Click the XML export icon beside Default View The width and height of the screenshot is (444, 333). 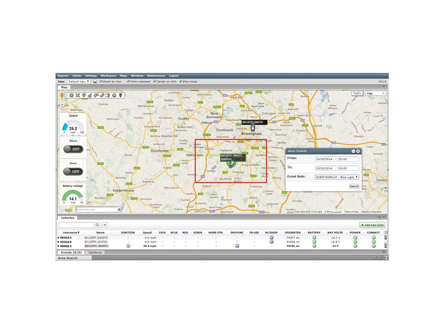click(95, 82)
